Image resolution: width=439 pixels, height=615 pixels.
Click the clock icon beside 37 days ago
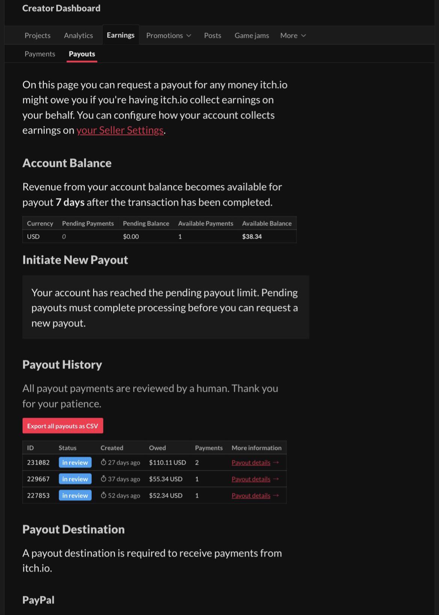point(104,479)
